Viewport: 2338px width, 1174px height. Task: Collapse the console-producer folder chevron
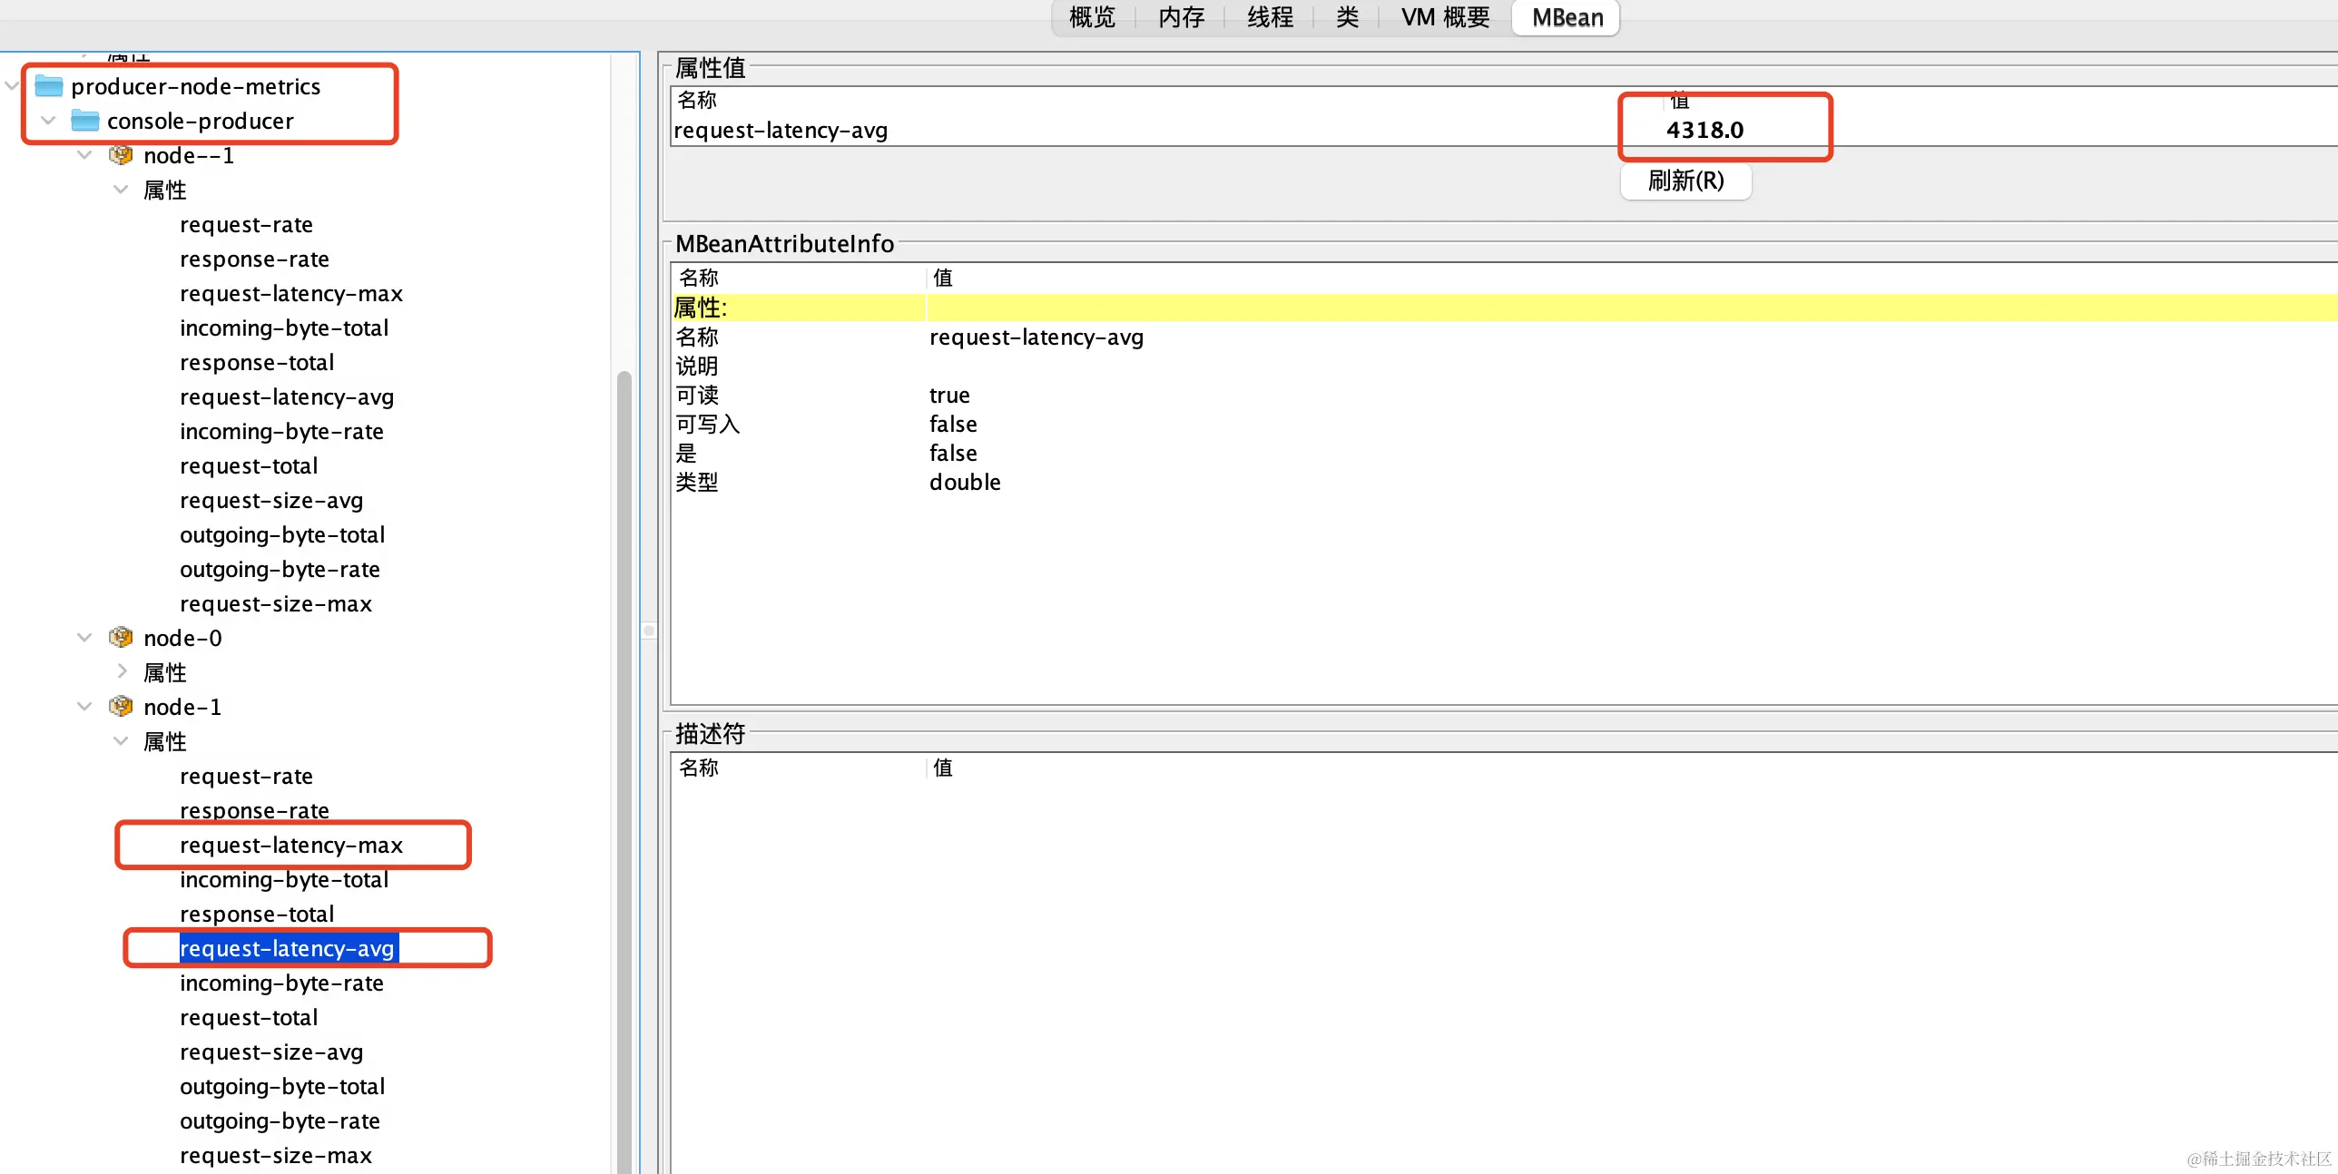pos(49,121)
